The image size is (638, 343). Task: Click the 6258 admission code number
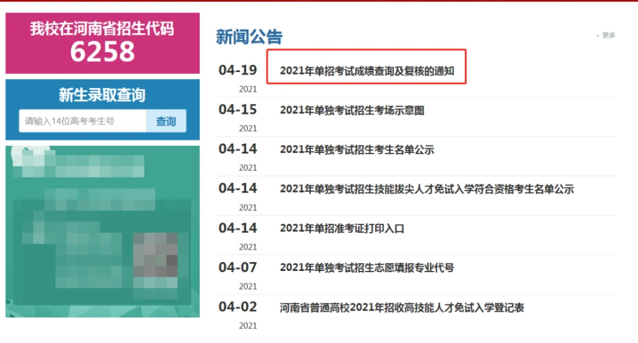102,52
